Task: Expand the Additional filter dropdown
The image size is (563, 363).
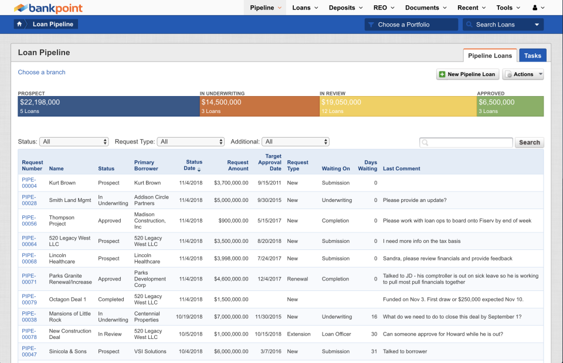Action: [296, 141]
